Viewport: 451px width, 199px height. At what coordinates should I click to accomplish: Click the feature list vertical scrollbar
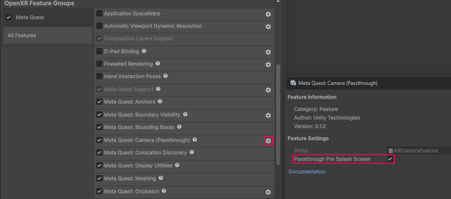pyautogui.click(x=278, y=112)
